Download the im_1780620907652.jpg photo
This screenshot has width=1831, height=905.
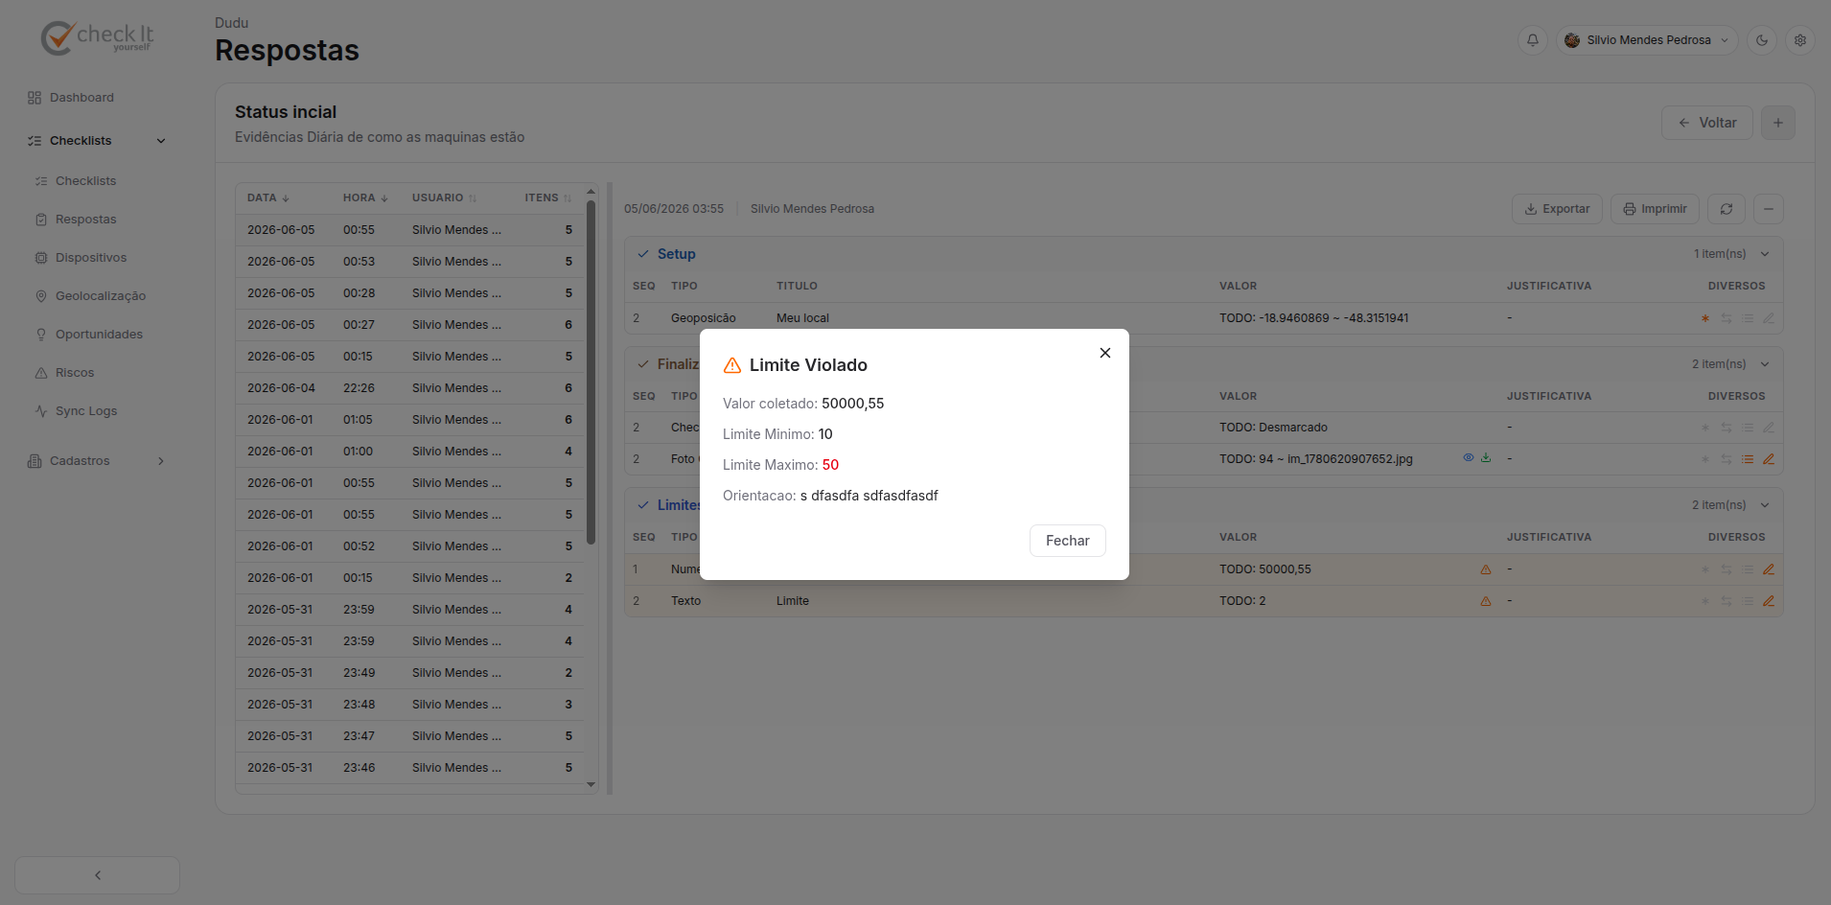pyautogui.click(x=1486, y=458)
